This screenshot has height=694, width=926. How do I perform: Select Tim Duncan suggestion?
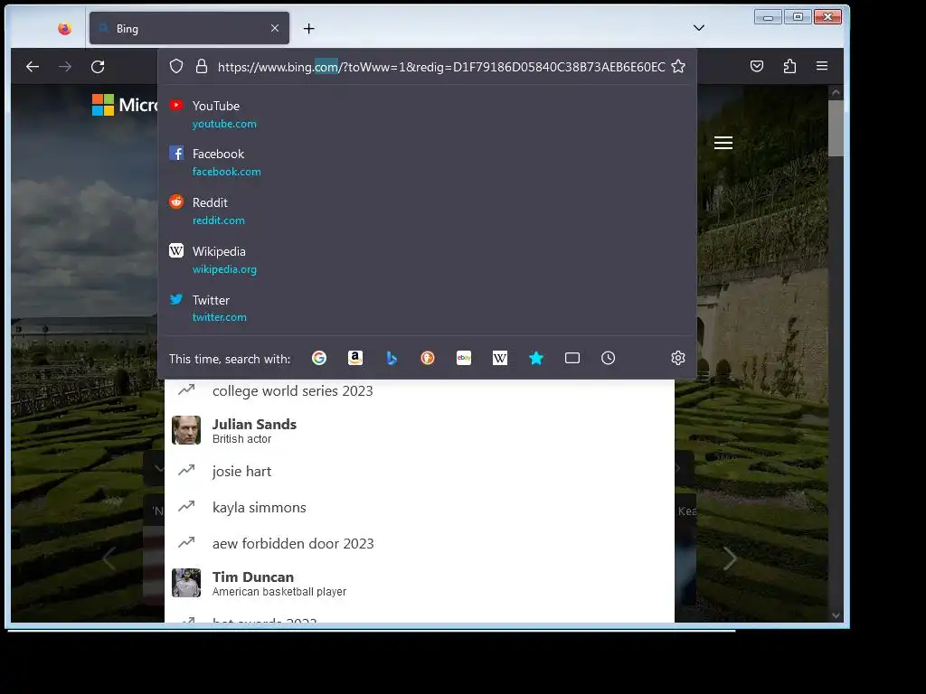click(x=420, y=584)
